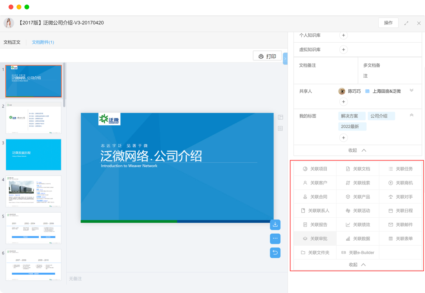The height and width of the screenshot is (293, 425).
Task: Open the 关联产品 link option
Action: (x=358, y=197)
